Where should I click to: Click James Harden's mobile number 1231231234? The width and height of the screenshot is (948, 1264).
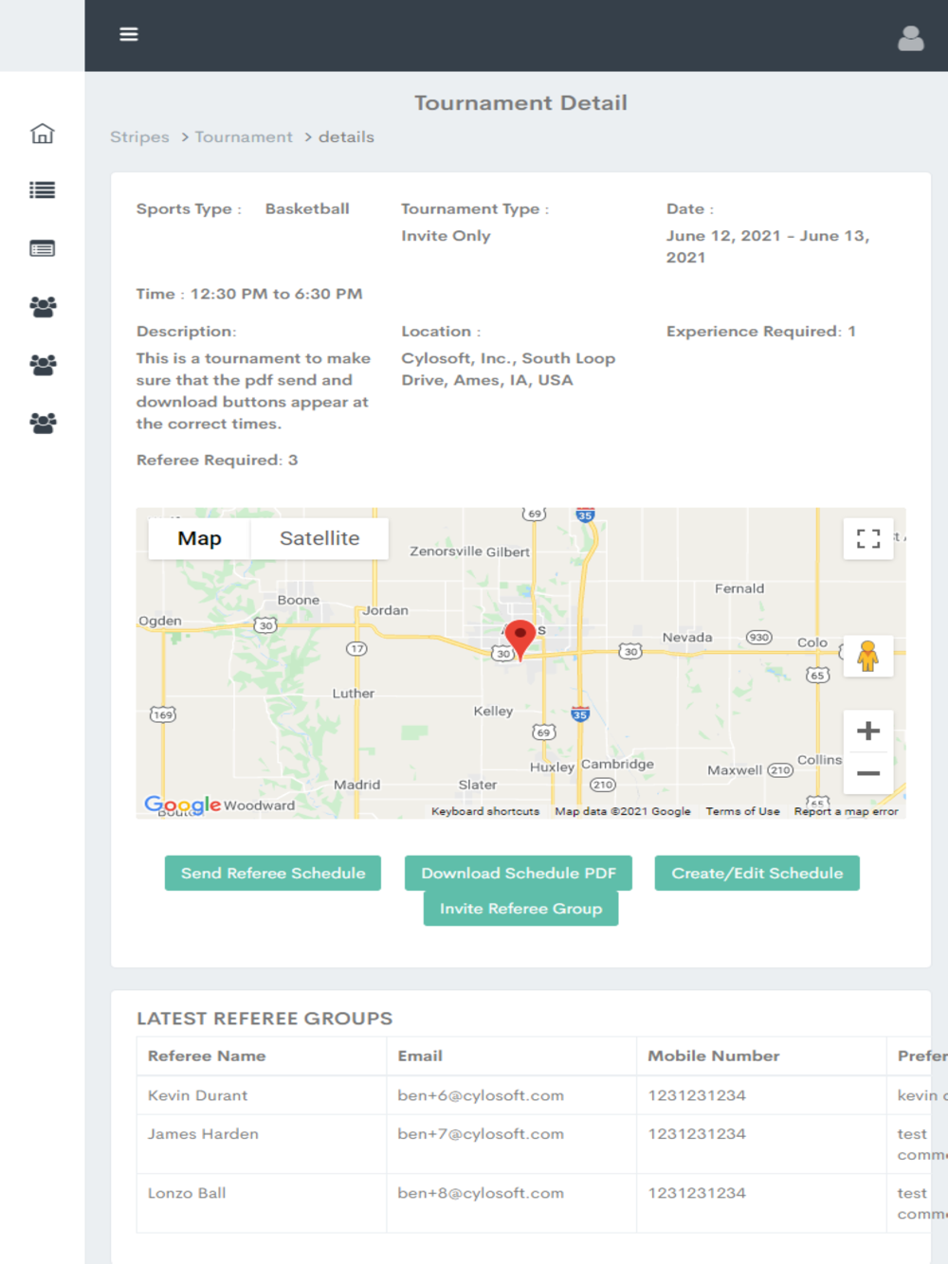697,1134
